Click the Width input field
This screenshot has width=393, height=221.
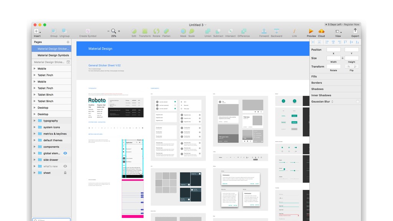tap(334, 58)
